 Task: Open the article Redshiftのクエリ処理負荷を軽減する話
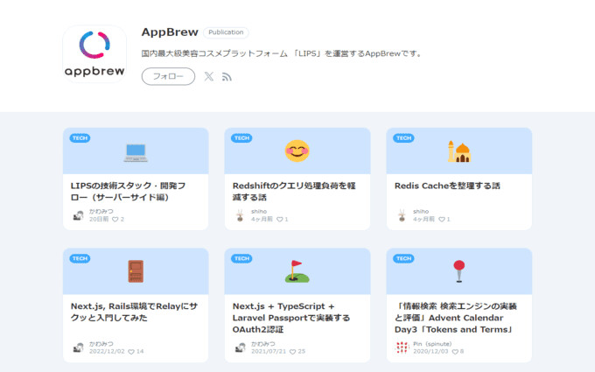click(x=294, y=192)
